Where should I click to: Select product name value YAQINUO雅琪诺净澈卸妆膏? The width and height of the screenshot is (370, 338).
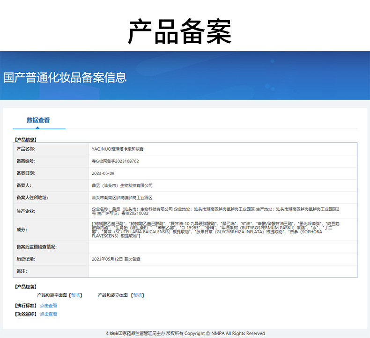118,149
